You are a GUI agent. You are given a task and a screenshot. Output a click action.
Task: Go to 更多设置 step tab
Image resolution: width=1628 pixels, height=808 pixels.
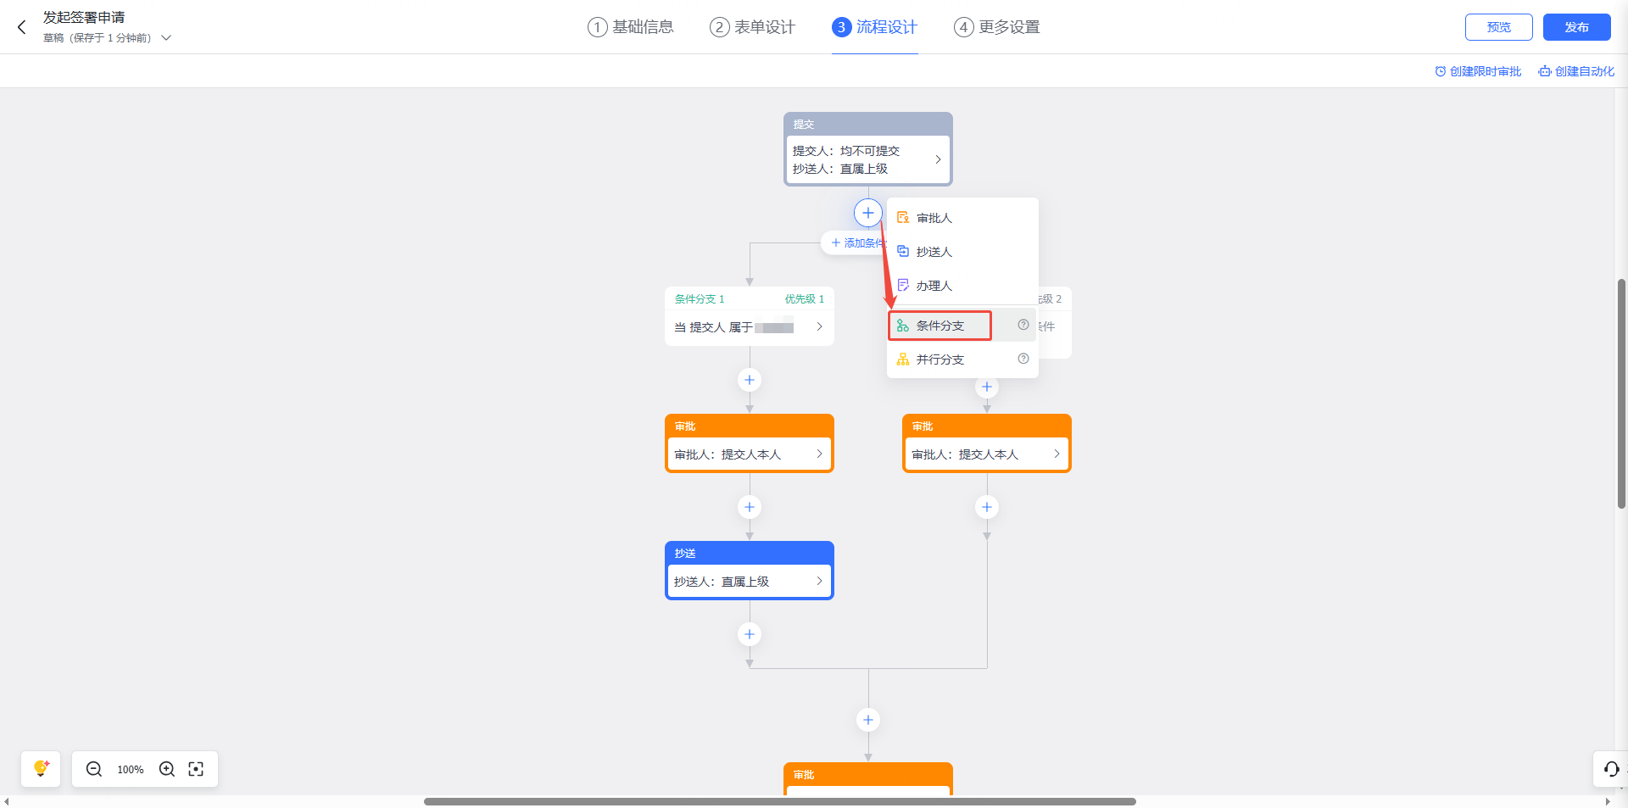click(997, 27)
